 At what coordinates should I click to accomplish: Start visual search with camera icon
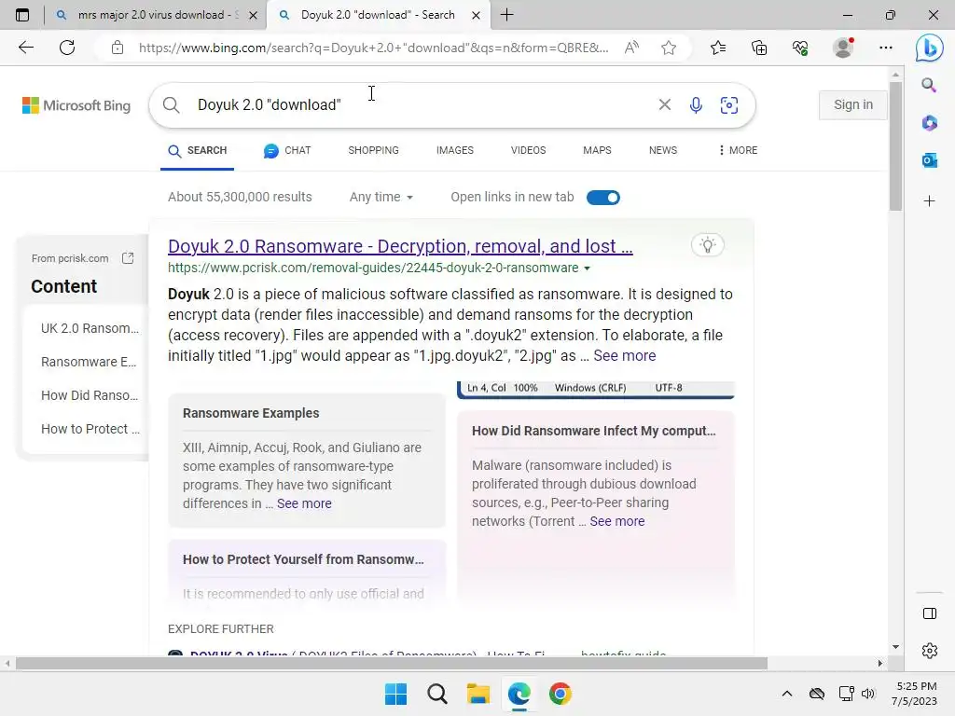pos(729,105)
